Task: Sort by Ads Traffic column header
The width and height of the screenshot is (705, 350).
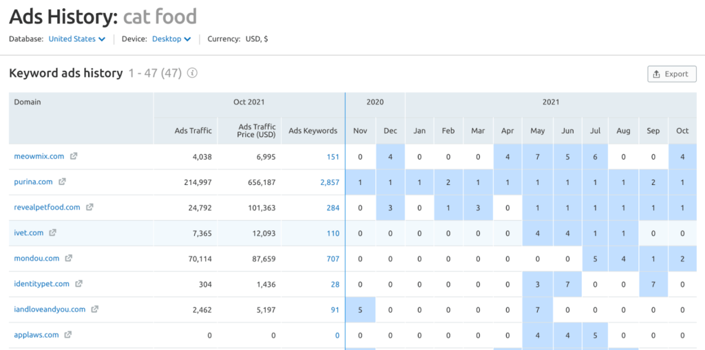Action: coord(193,131)
